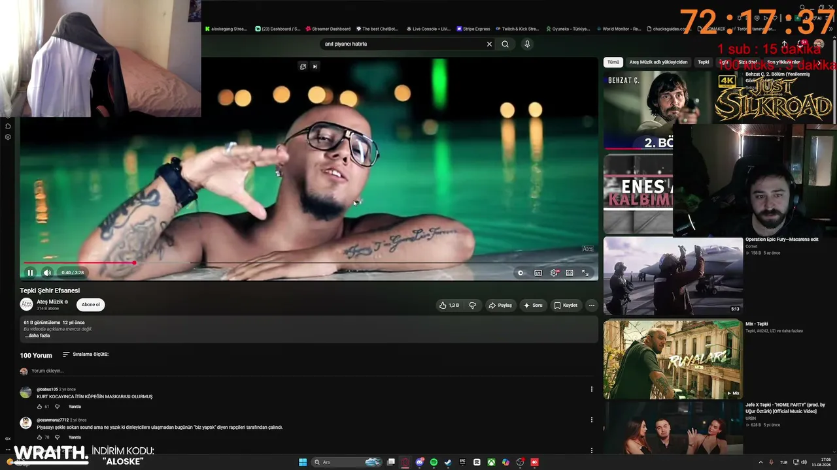837x470 pixels.
Task: Open the Ateş Müzik channel avatar
Action: click(26, 304)
